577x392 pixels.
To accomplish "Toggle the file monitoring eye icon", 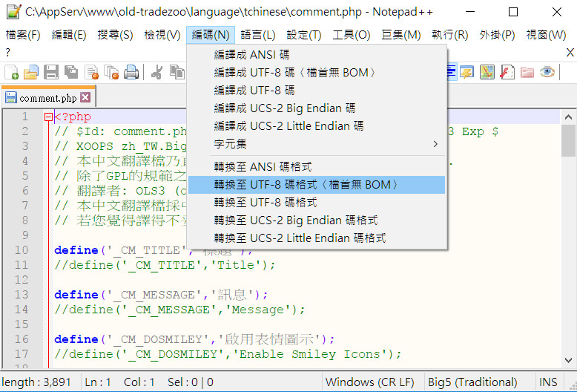I will (x=547, y=72).
